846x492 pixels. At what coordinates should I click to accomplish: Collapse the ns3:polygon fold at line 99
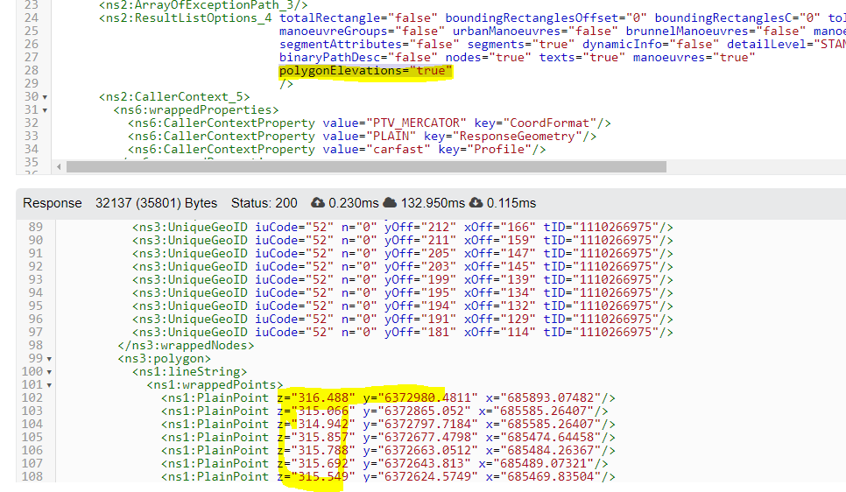48,359
